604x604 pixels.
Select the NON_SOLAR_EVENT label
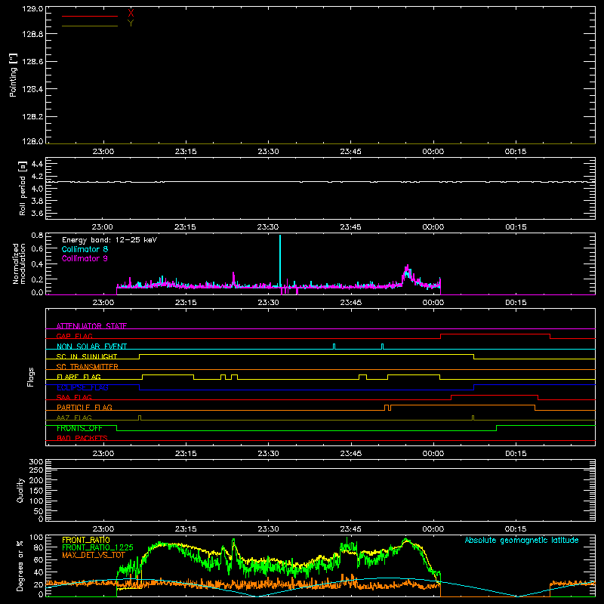(x=91, y=347)
